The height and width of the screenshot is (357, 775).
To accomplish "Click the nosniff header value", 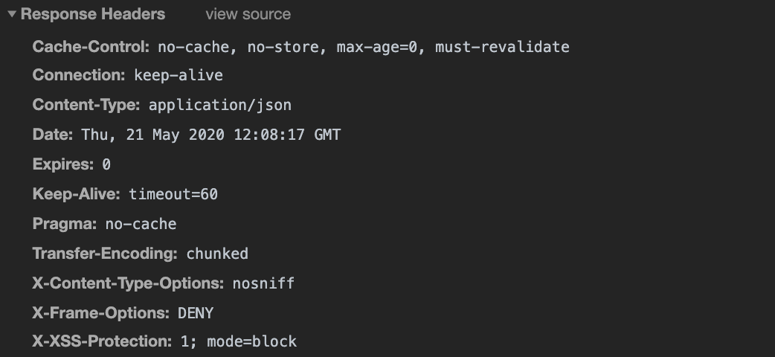I will point(263,283).
